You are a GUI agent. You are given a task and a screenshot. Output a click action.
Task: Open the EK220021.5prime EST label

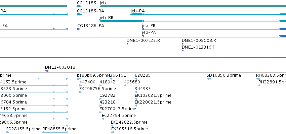click(153, 102)
